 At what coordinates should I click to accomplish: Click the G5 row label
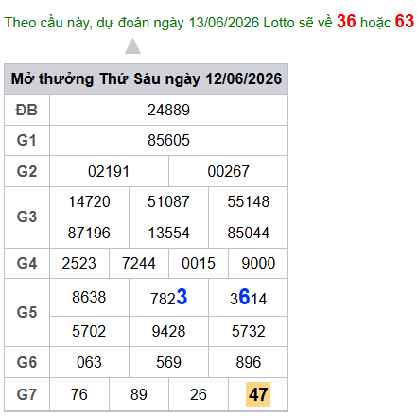26,312
